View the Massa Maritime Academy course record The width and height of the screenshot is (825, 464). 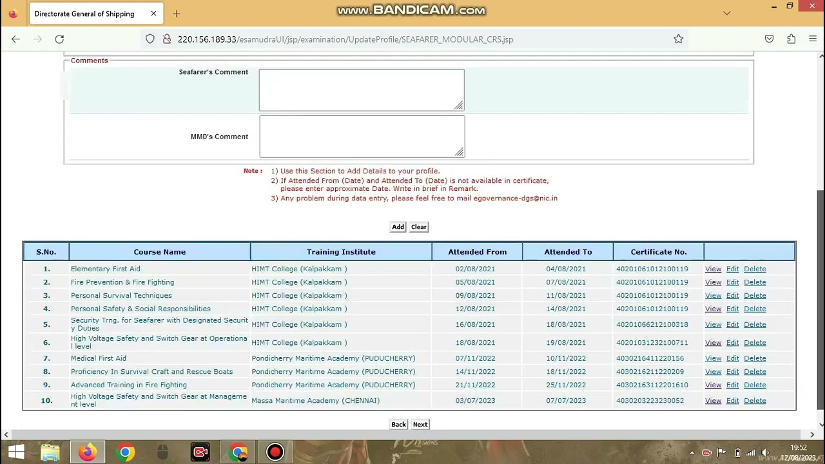coord(713,401)
